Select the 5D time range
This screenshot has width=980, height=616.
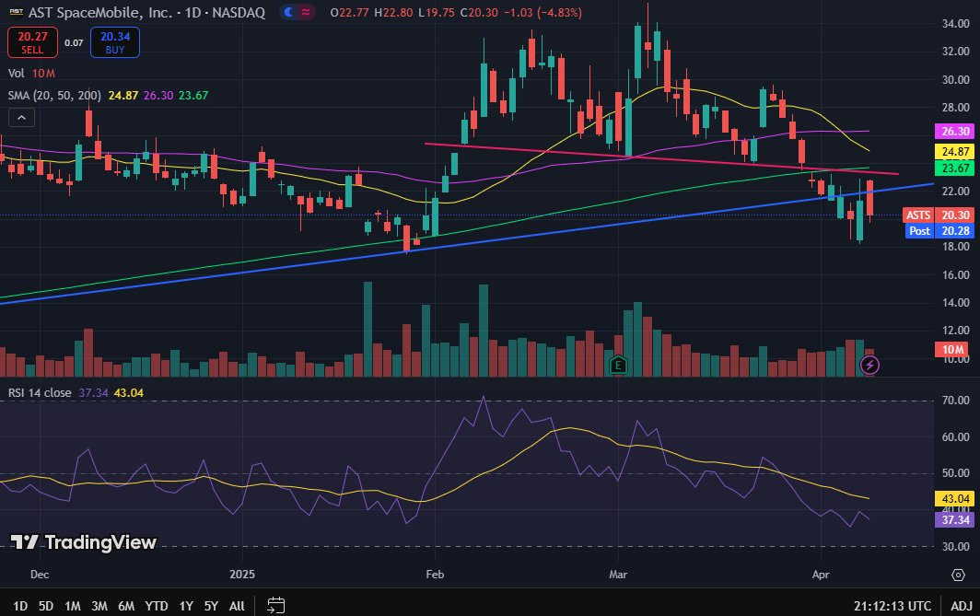(x=46, y=605)
